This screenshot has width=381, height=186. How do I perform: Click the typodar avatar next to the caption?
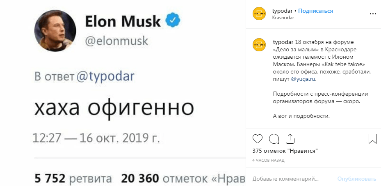pos(259,44)
